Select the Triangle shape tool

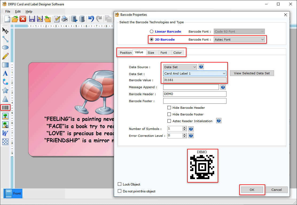5,99
